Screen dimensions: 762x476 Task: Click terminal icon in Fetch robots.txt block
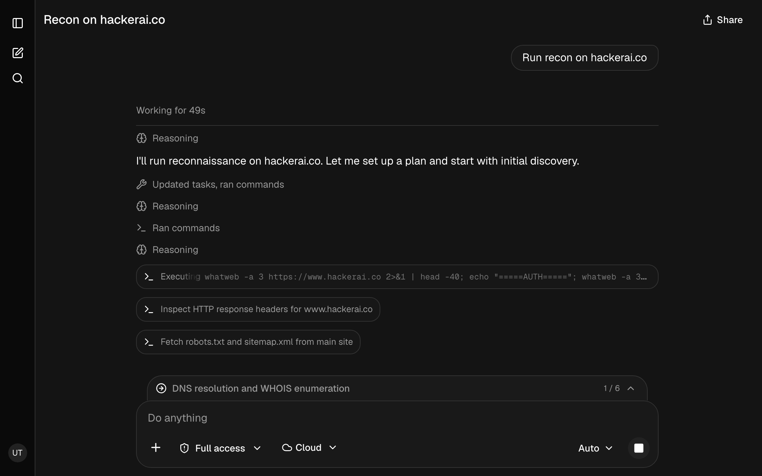coord(149,342)
